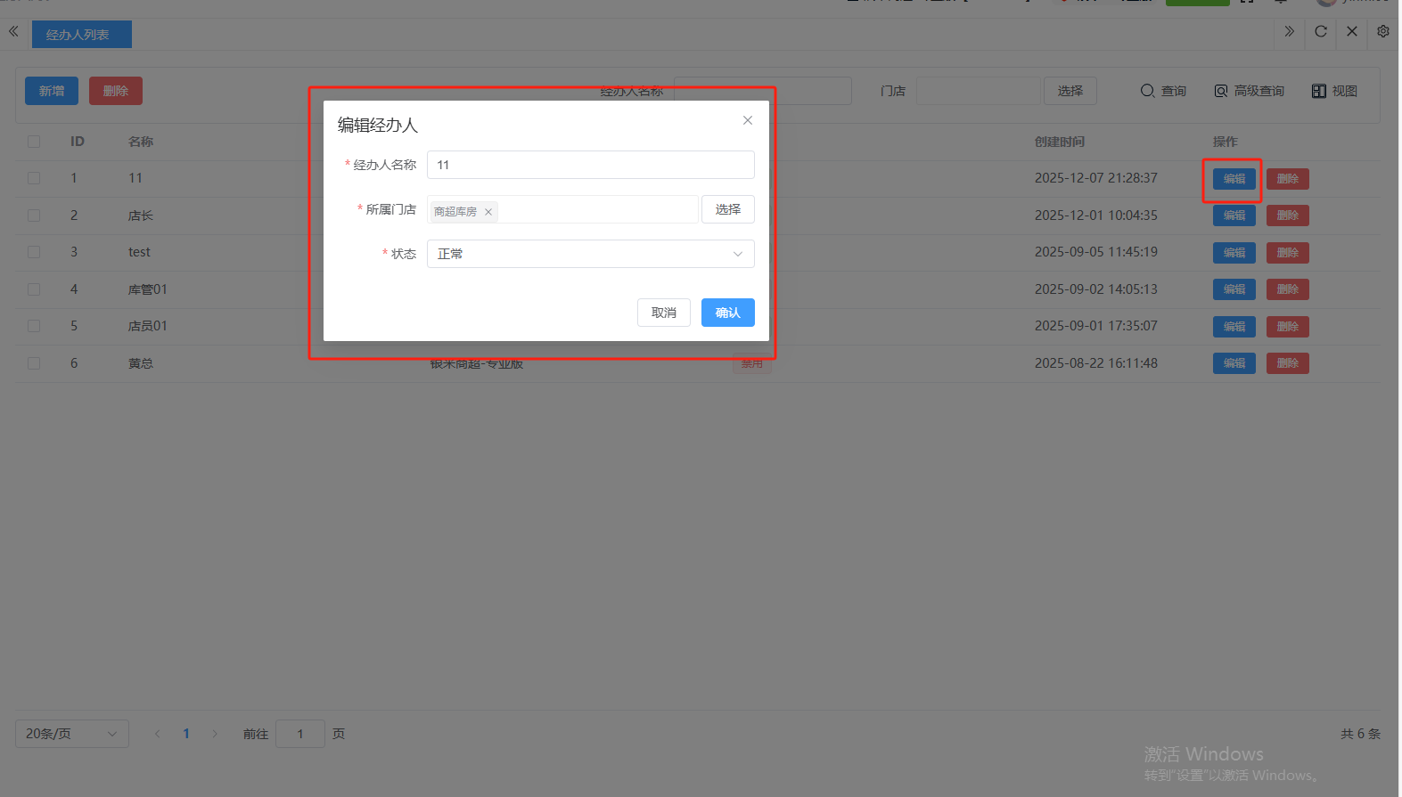Go to the next page with the right chevron
The image size is (1402, 797).
coord(215,734)
